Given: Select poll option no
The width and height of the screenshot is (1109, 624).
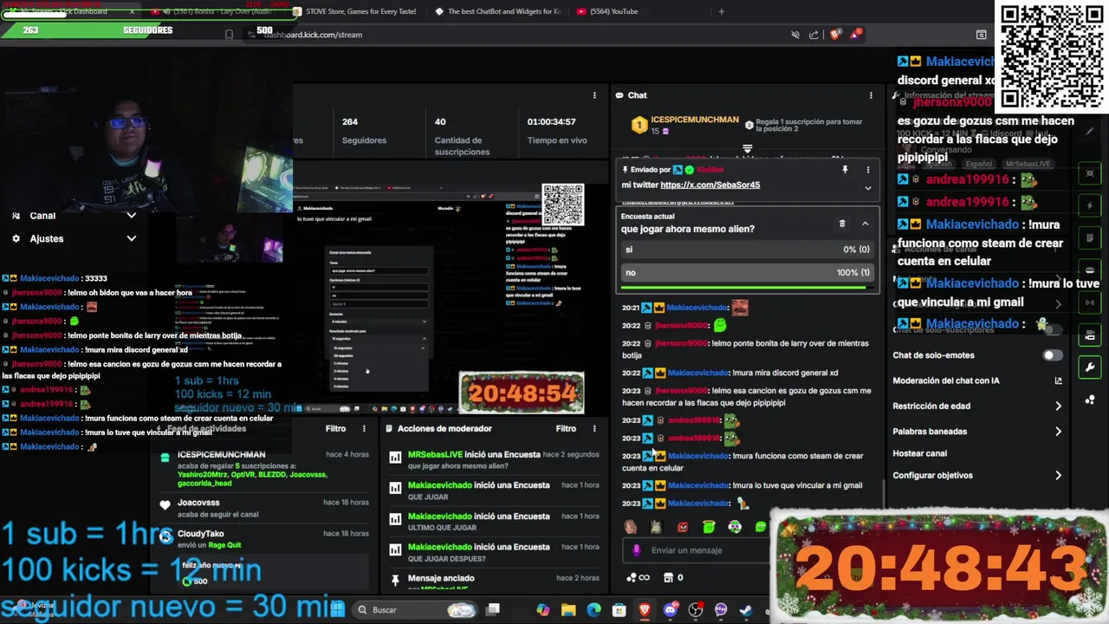Looking at the screenshot, I should coord(747,273).
